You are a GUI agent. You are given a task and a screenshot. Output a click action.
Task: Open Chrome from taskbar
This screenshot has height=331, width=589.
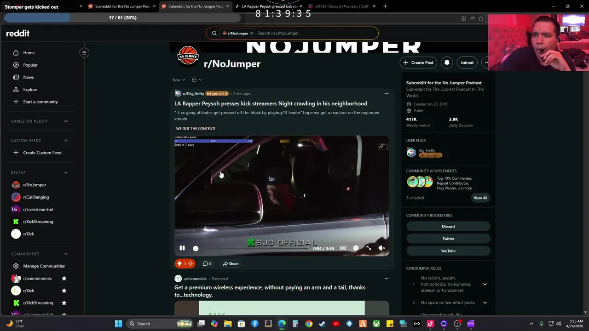click(x=309, y=324)
